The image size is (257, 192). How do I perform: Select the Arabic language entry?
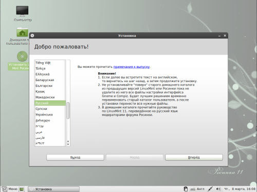tap(50, 132)
